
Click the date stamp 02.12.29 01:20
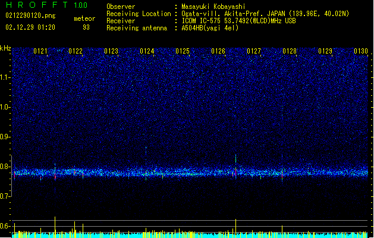(30, 27)
